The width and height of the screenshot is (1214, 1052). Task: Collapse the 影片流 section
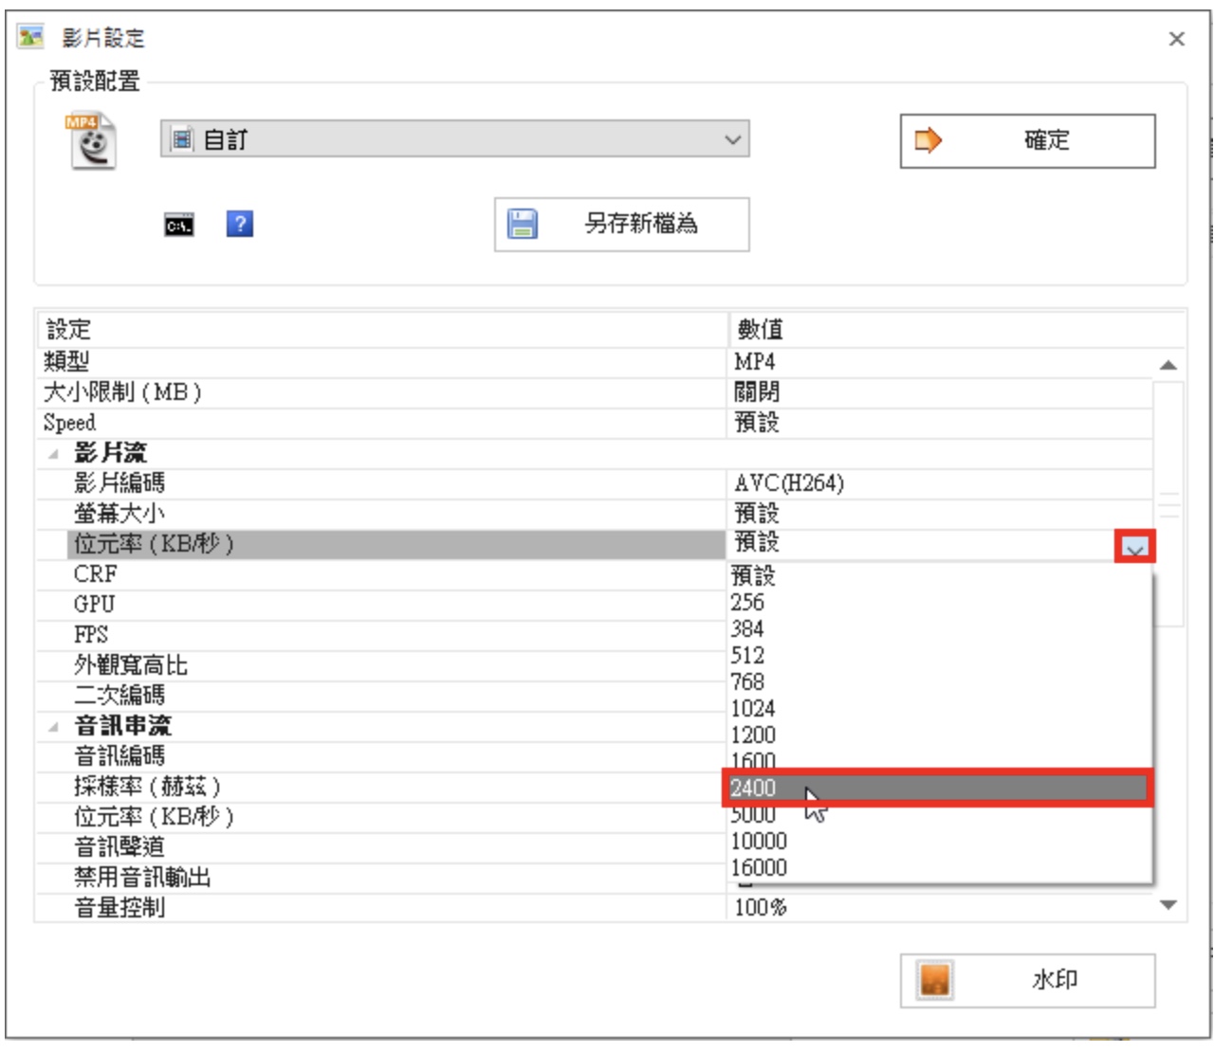[x=53, y=454]
